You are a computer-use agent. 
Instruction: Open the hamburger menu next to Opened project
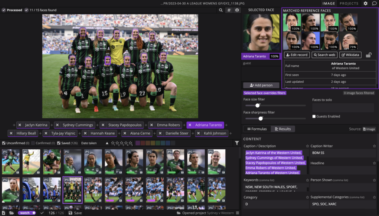tap(238, 213)
